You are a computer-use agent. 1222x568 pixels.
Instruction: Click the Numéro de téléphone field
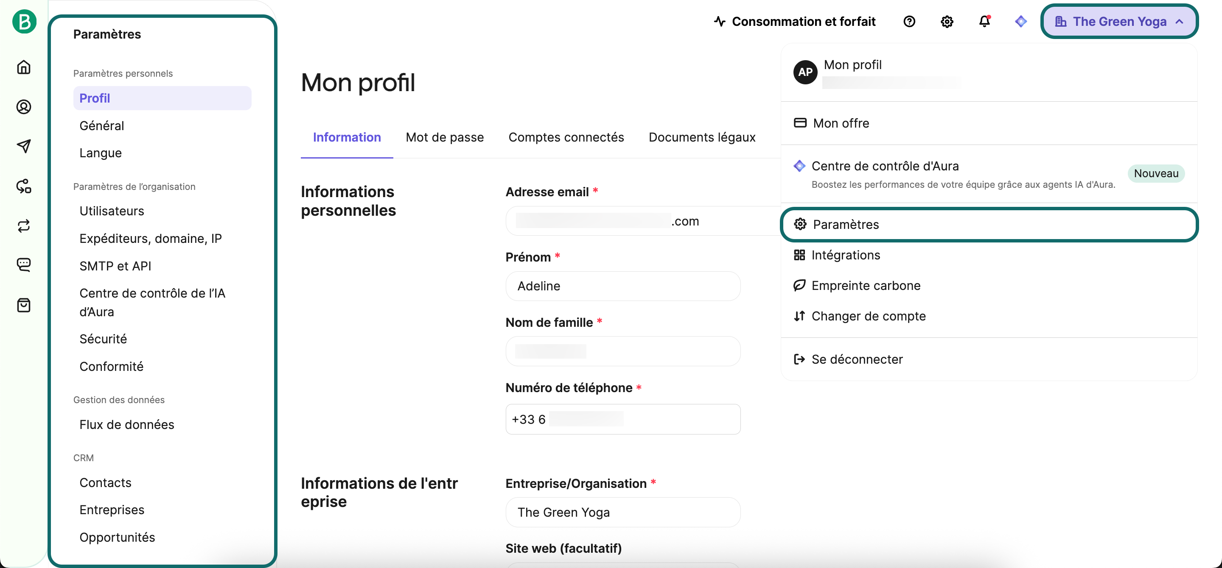click(x=622, y=419)
